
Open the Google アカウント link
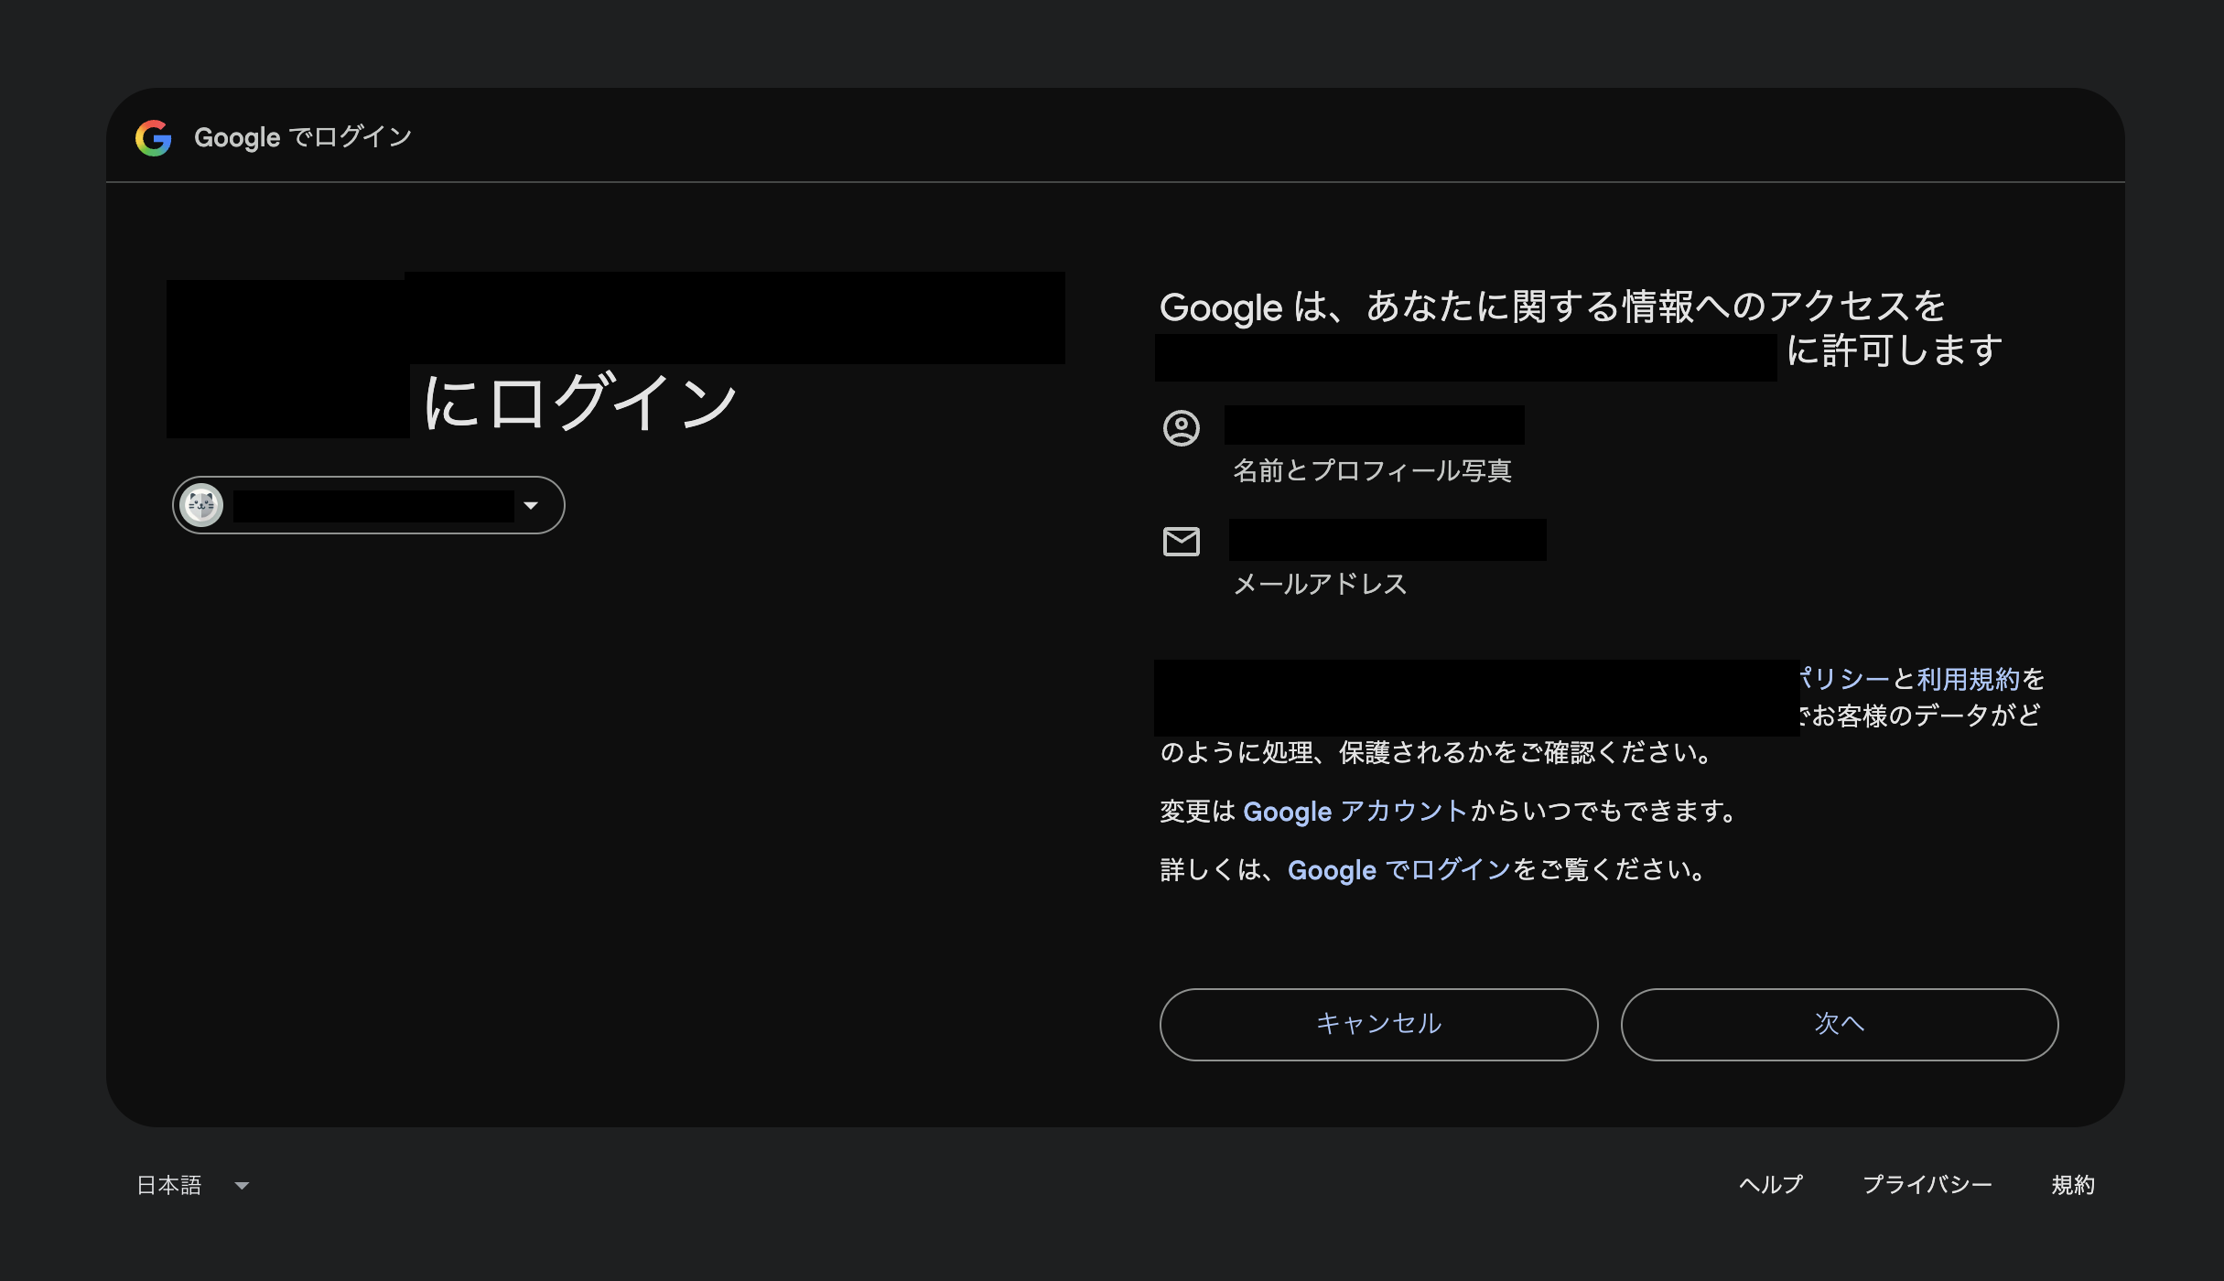pyautogui.click(x=1355, y=812)
